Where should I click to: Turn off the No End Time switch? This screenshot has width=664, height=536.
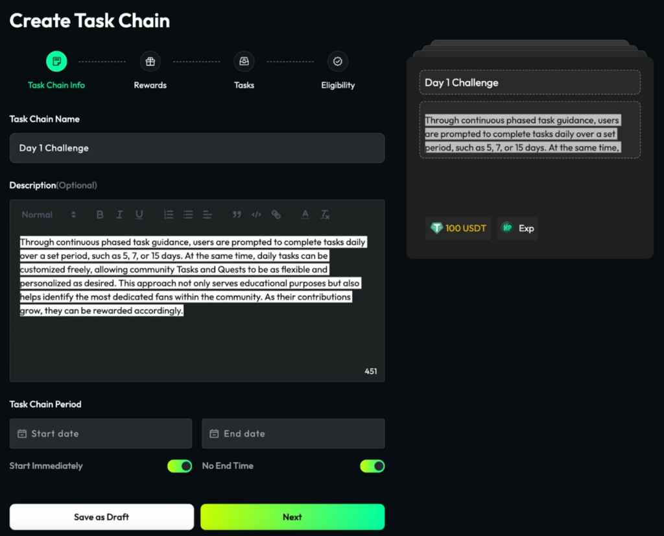tap(372, 466)
